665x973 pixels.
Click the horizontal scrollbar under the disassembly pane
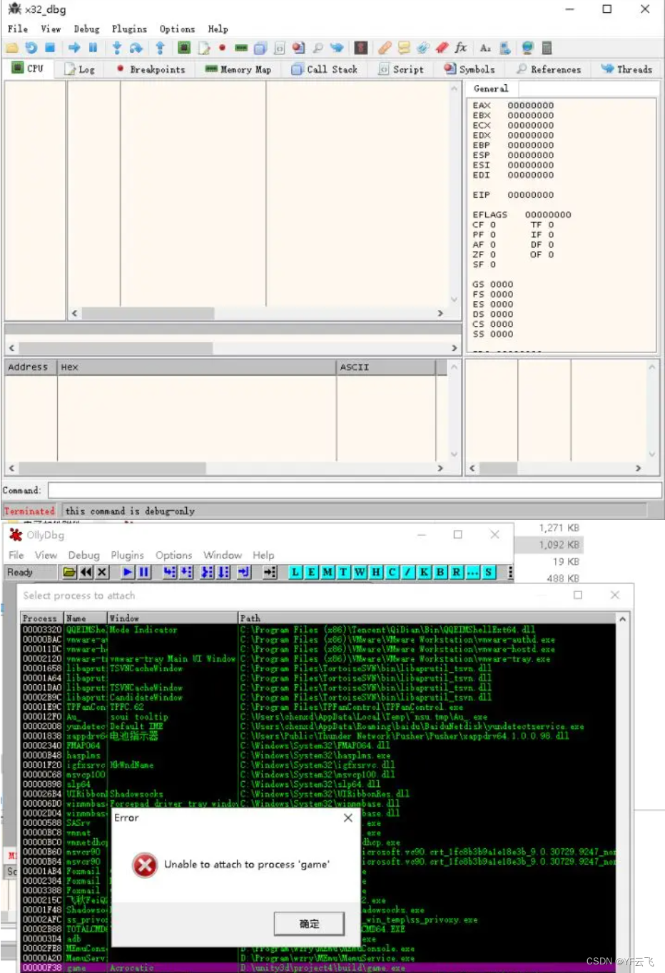tap(257, 313)
